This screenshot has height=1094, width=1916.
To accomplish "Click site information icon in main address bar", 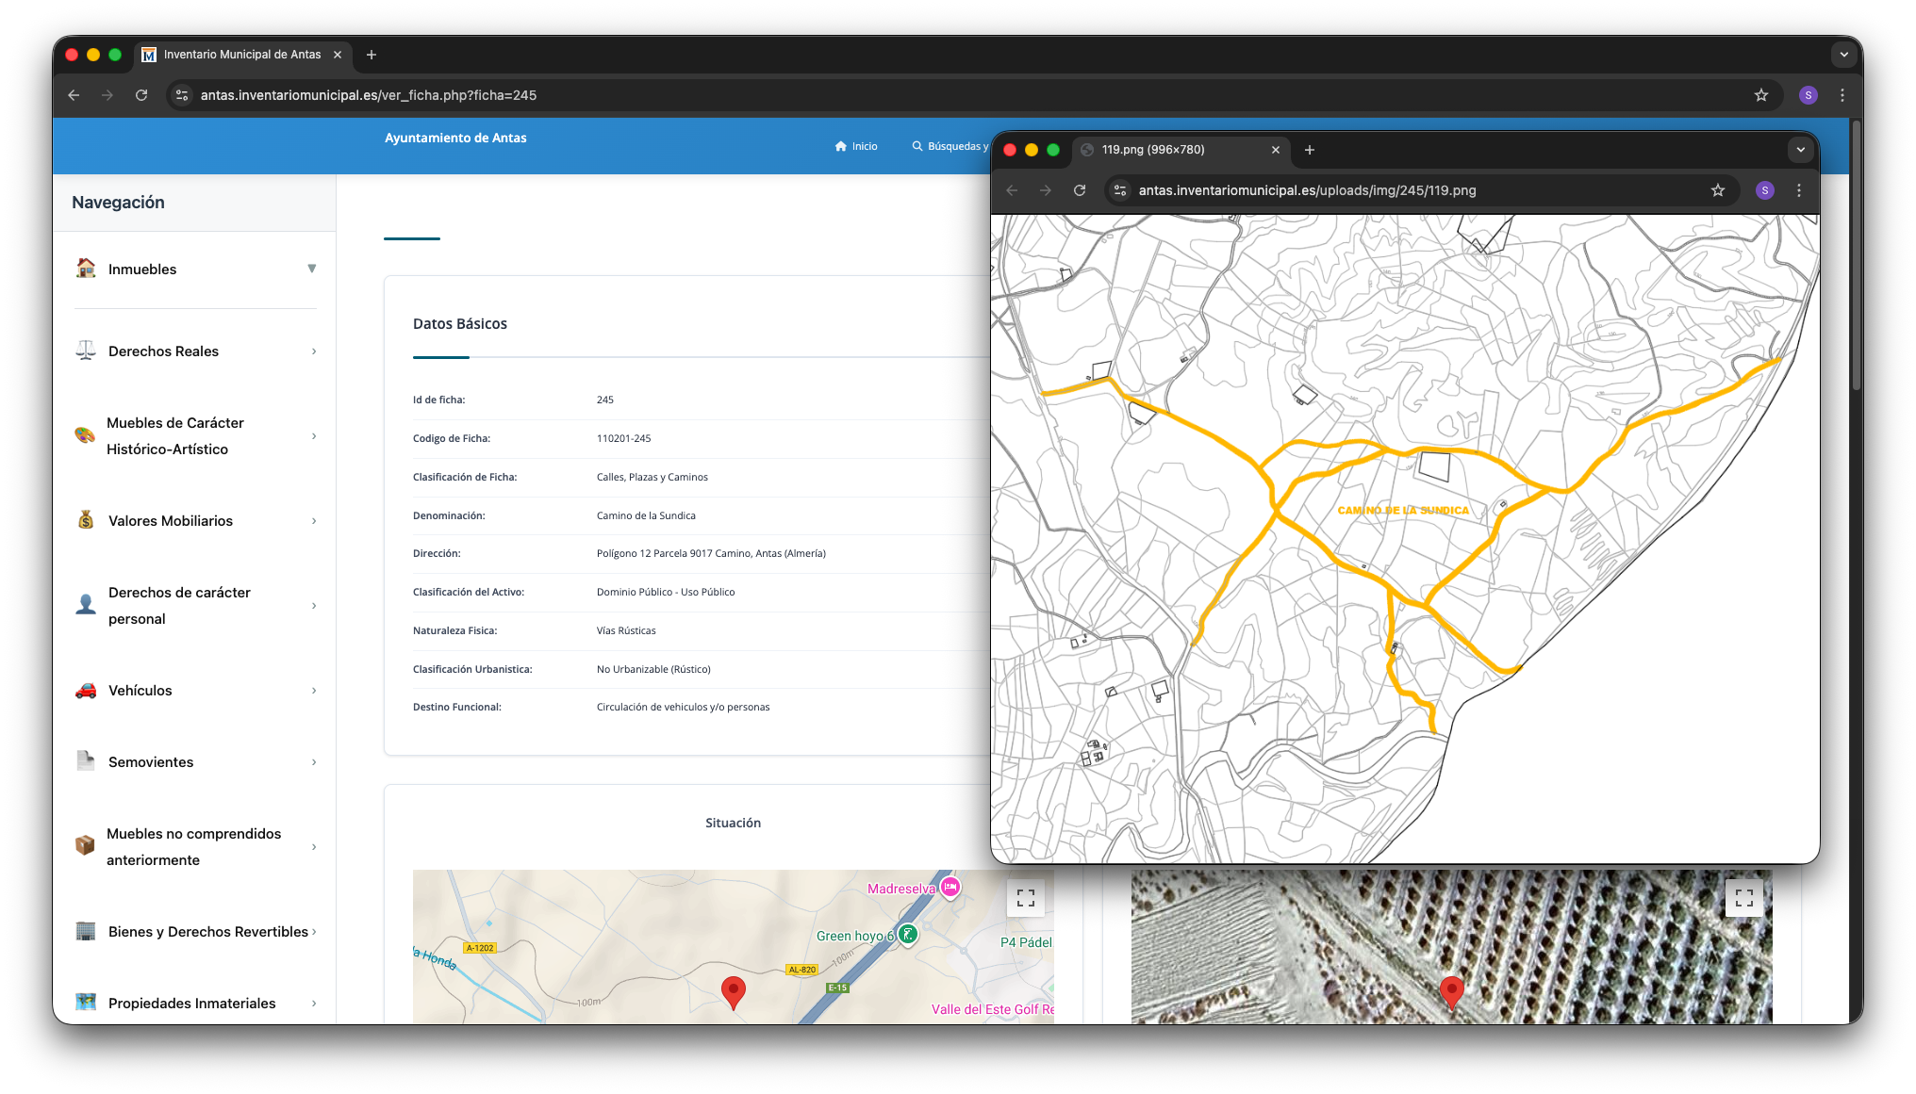I will [x=182, y=95].
